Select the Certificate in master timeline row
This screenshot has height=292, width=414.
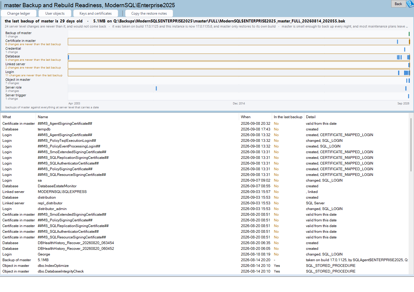(x=239, y=42)
